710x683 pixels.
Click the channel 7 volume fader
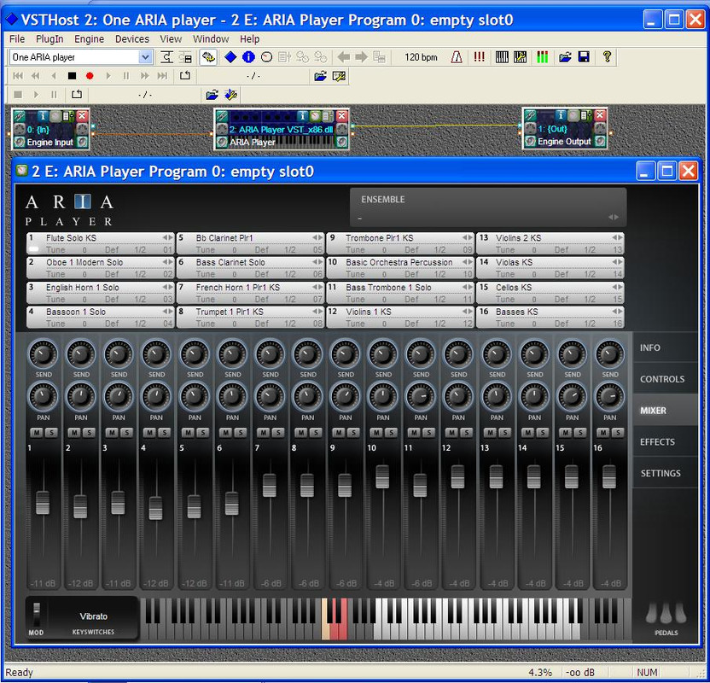coord(270,485)
